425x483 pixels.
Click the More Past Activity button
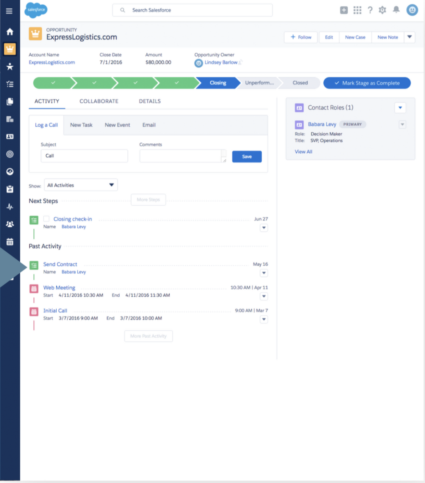pyautogui.click(x=148, y=336)
